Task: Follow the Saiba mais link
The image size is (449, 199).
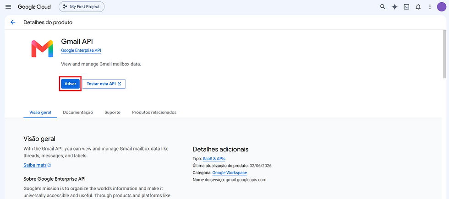Action: click(x=37, y=165)
